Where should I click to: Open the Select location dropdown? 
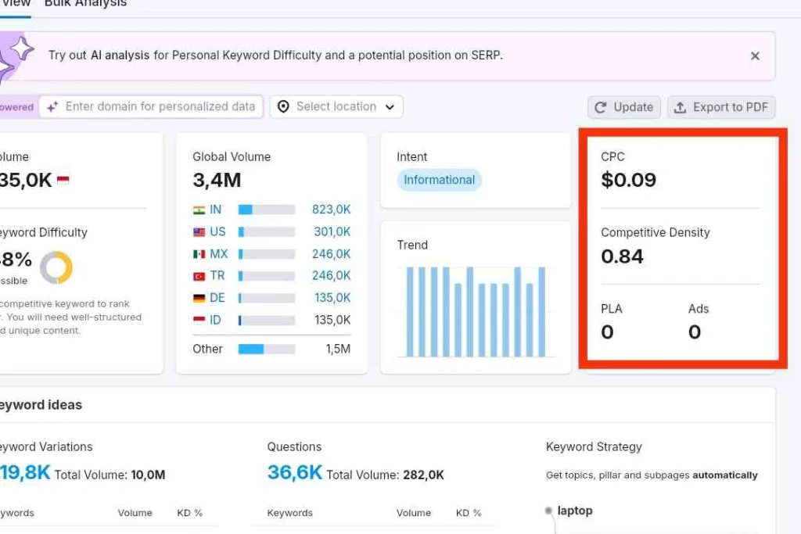click(x=336, y=106)
